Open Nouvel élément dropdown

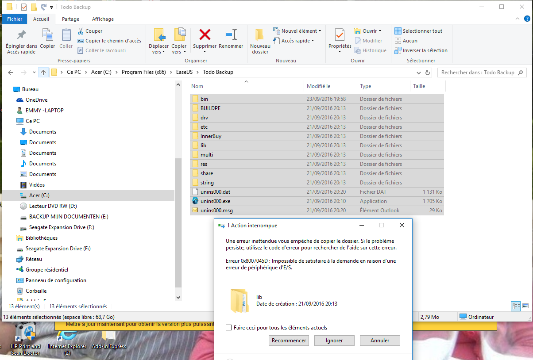(297, 31)
